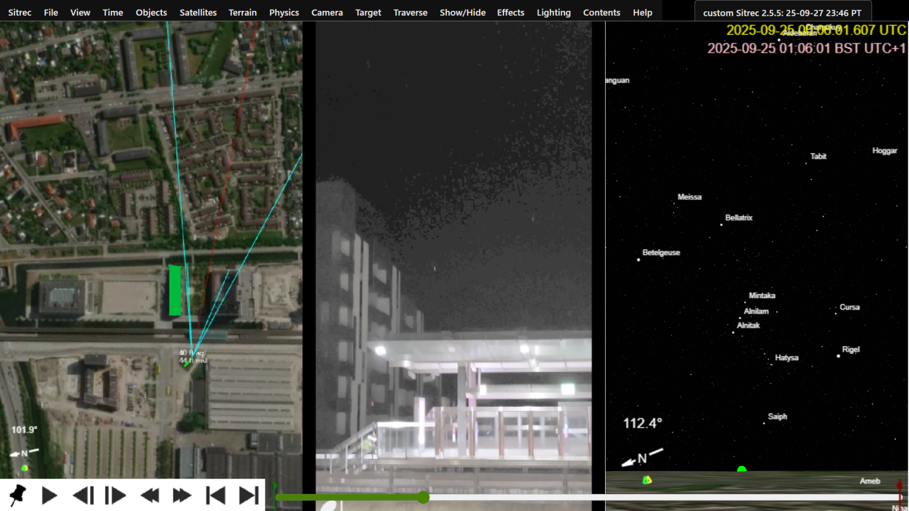
Task: Jump to the last frame
Action: (x=248, y=496)
